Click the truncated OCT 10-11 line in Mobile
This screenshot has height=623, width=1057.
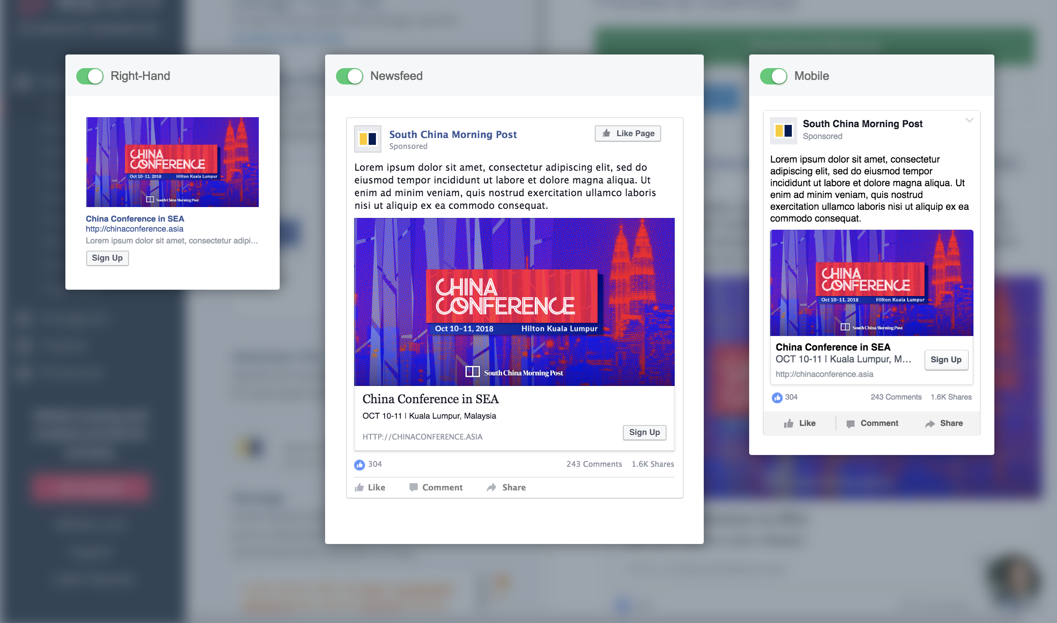[843, 359]
